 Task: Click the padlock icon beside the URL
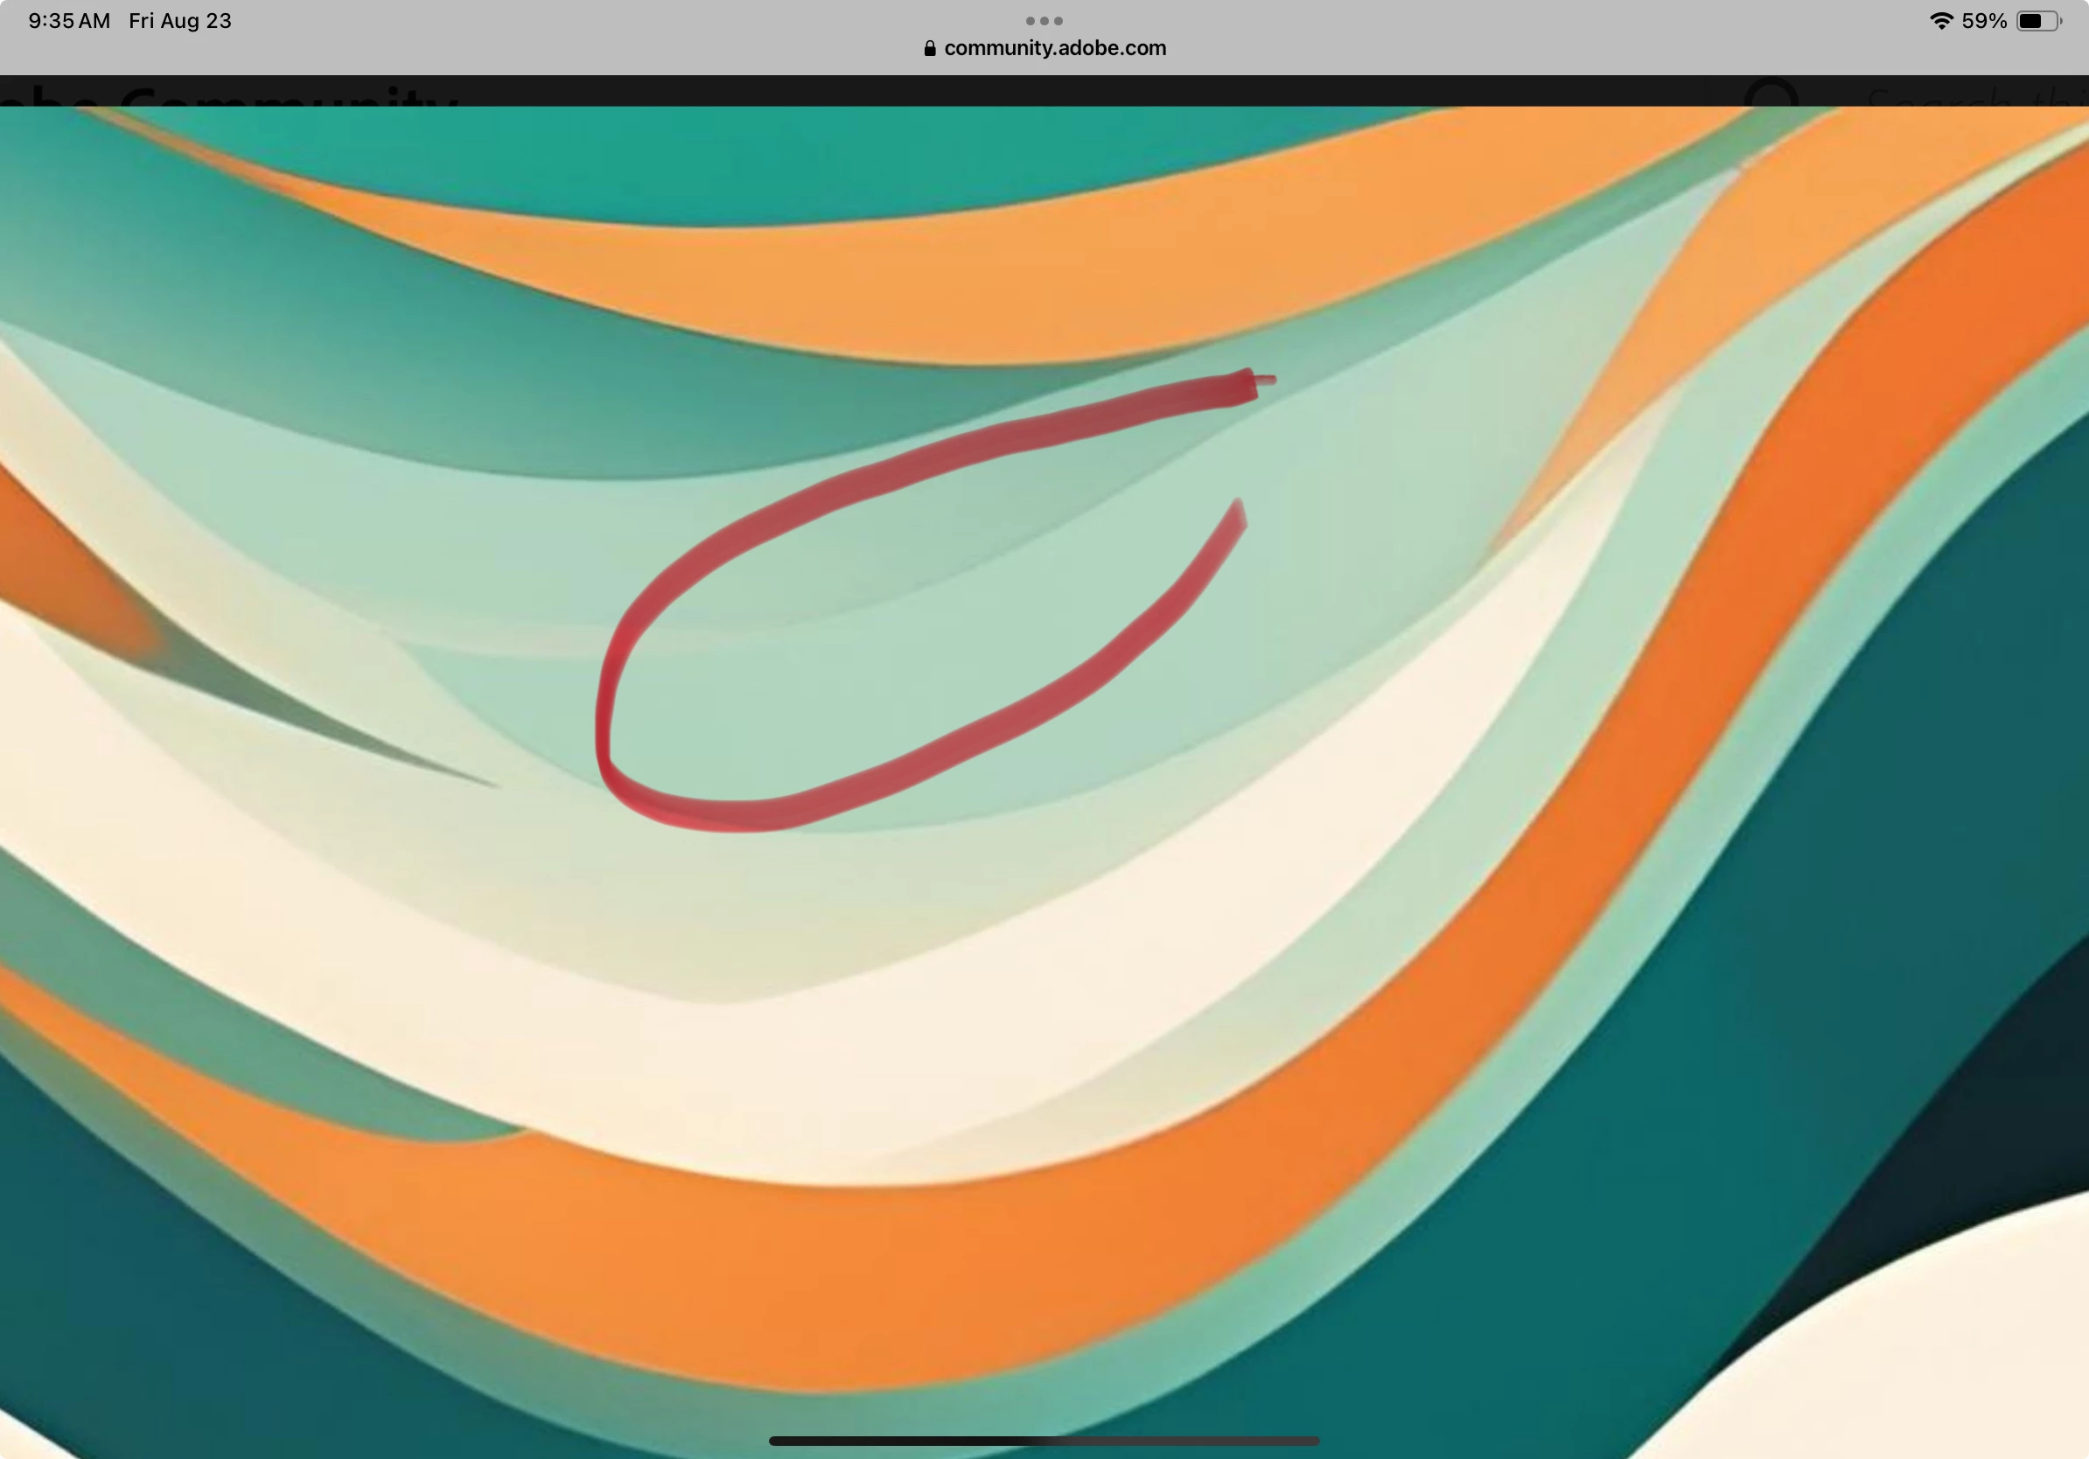tap(929, 48)
